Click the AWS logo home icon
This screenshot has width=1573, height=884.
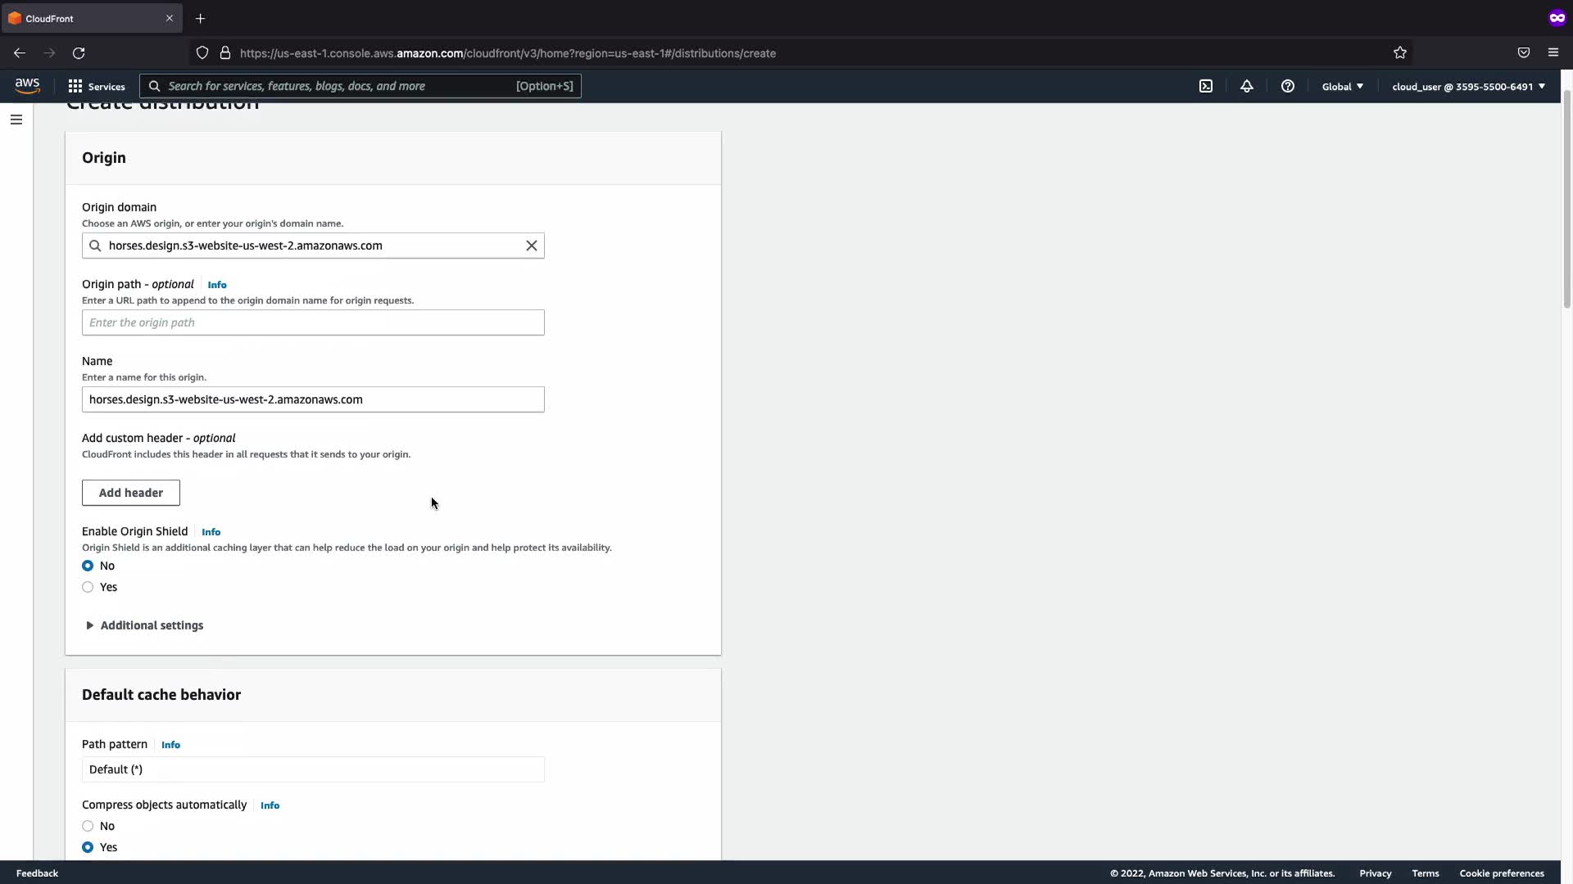point(27,86)
